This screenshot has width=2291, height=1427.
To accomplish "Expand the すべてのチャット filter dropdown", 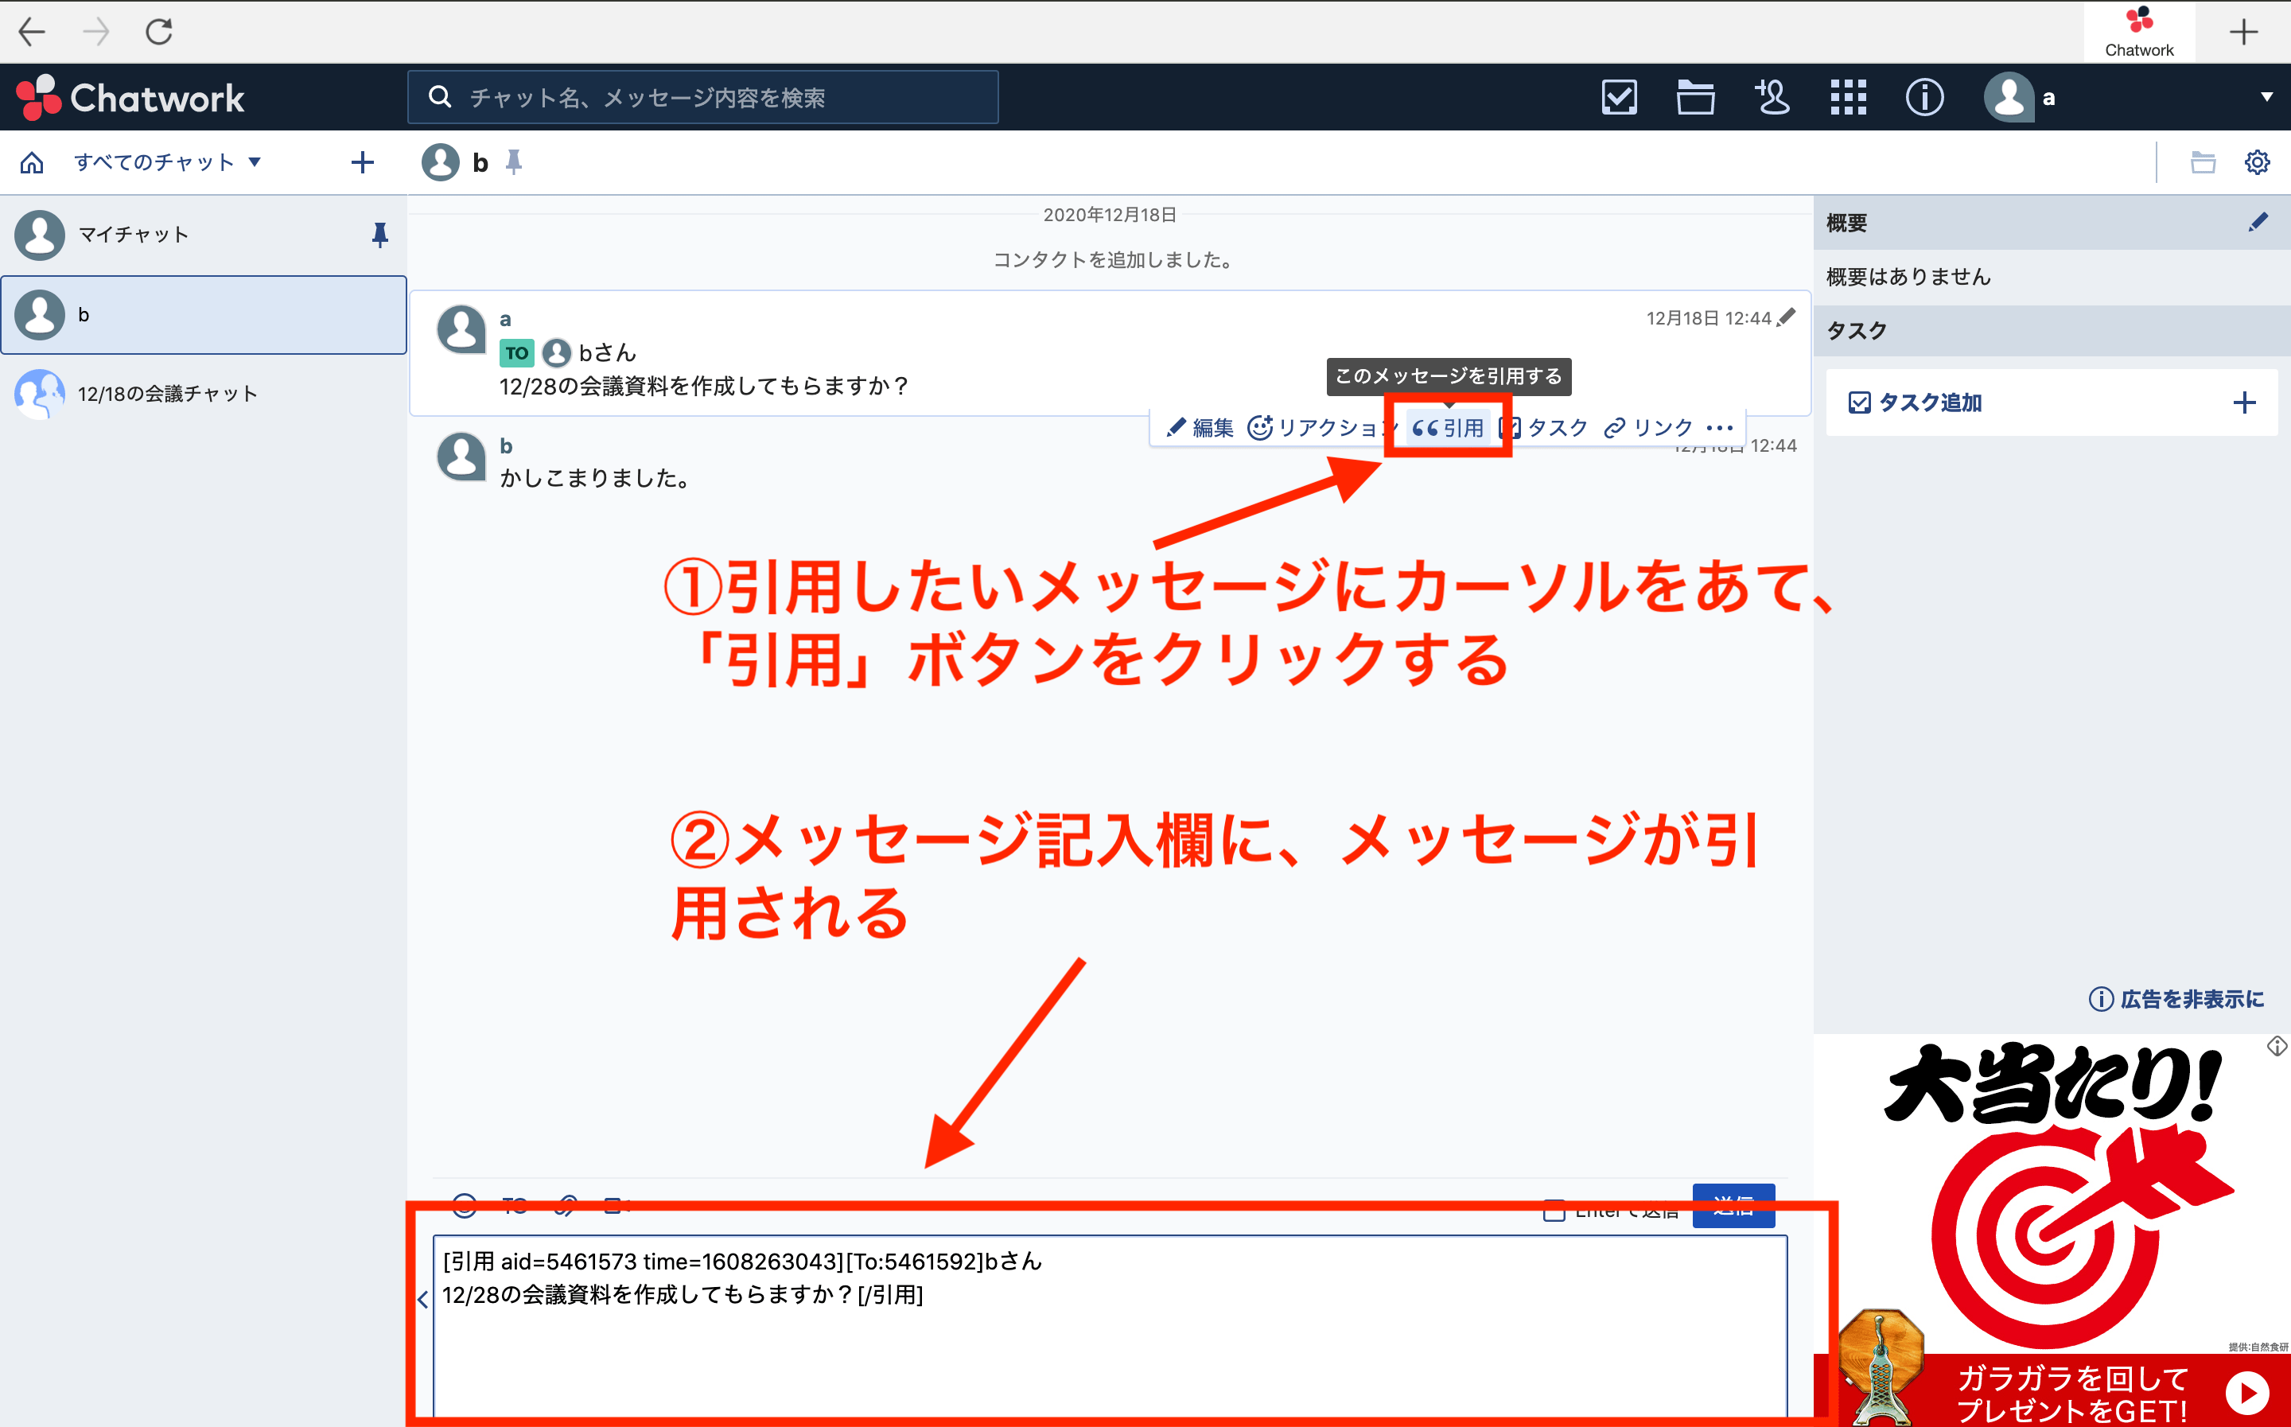I will pyautogui.click(x=168, y=162).
